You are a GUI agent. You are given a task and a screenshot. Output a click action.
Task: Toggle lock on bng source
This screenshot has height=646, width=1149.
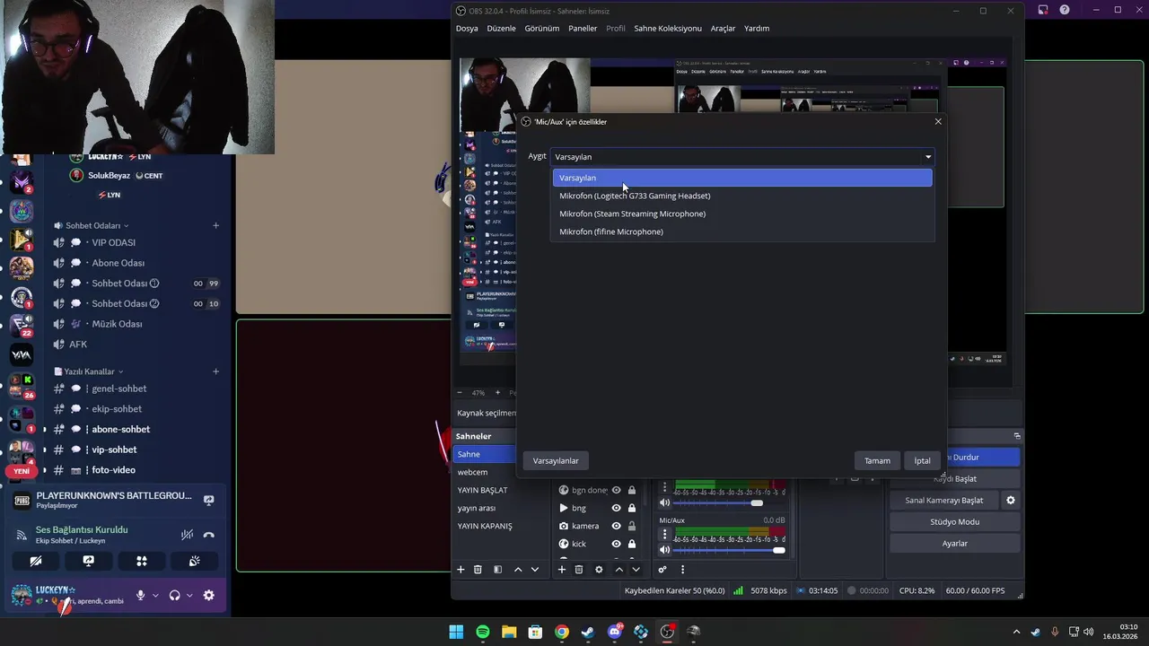tap(632, 508)
